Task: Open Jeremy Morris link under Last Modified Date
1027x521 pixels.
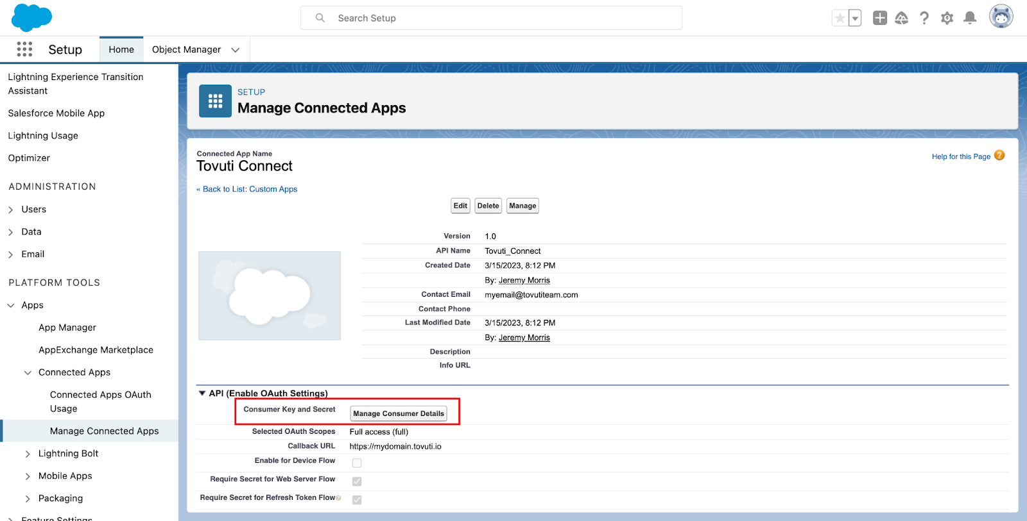Action: click(x=524, y=338)
